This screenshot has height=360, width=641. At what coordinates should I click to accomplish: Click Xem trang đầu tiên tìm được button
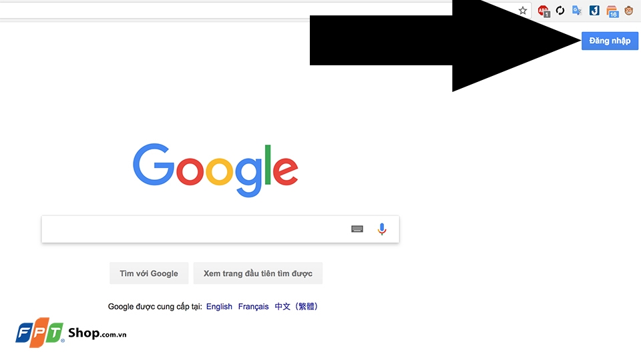click(258, 273)
